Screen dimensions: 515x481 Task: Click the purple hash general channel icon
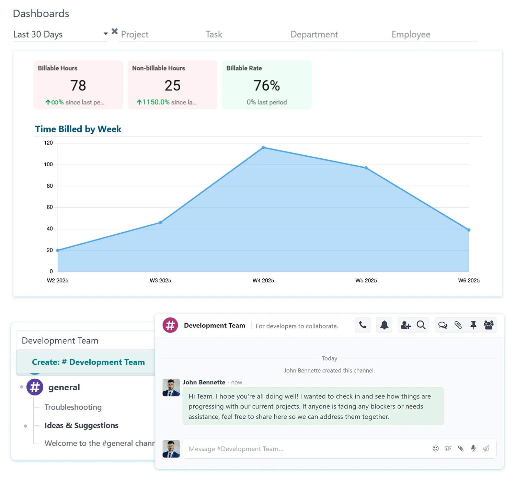click(x=35, y=387)
